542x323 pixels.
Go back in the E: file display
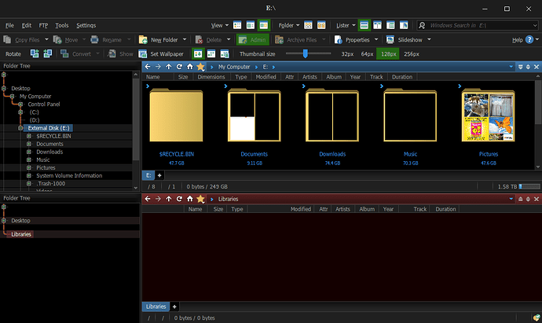coord(148,67)
